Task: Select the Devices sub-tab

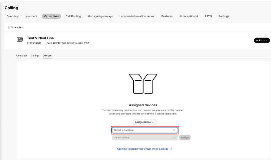Action: [x=47, y=55]
